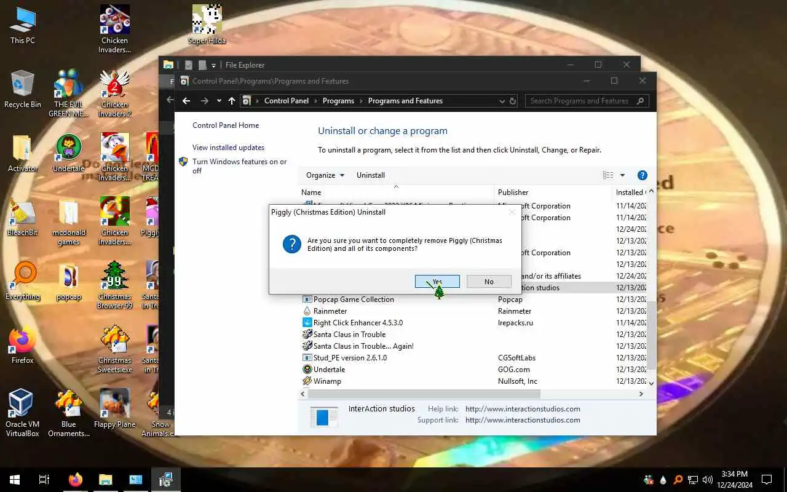Click the network icon in system tray
The height and width of the screenshot is (492, 787).
point(692,480)
